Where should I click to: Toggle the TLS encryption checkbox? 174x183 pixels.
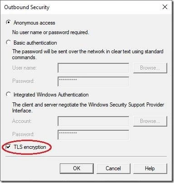[x=8, y=147]
